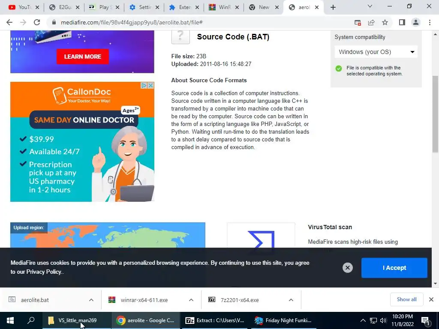439x329 pixels.
Task: Expand 7z2201-x64.exe download options
Action: [291, 300]
